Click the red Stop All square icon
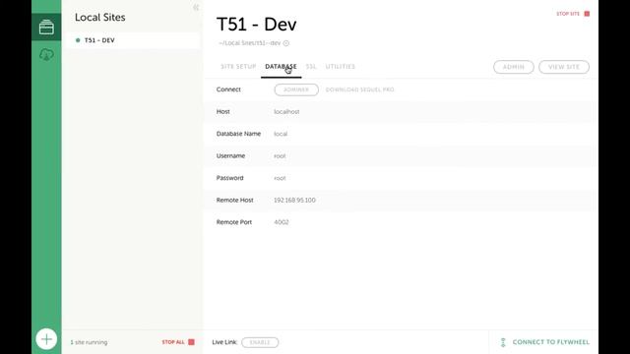 tap(191, 342)
